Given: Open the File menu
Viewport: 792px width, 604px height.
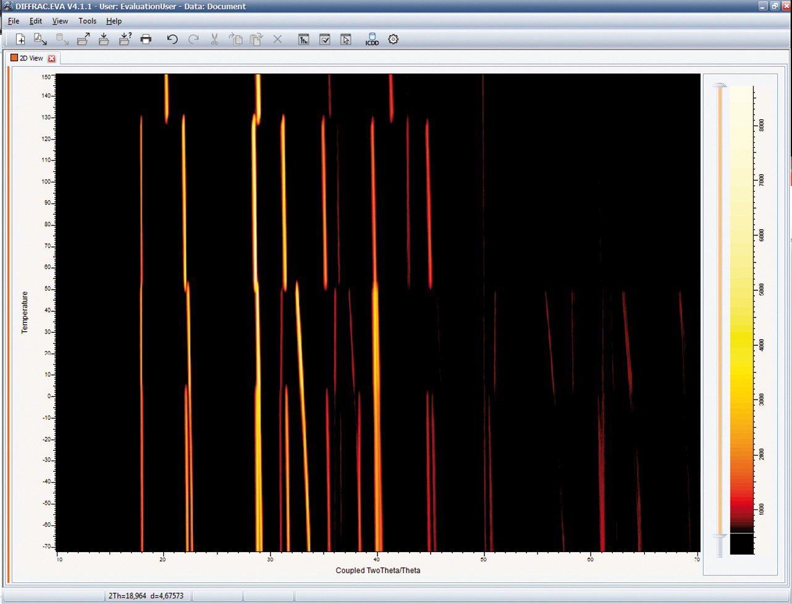Looking at the screenshot, I should pyautogui.click(x=13, y=21).
